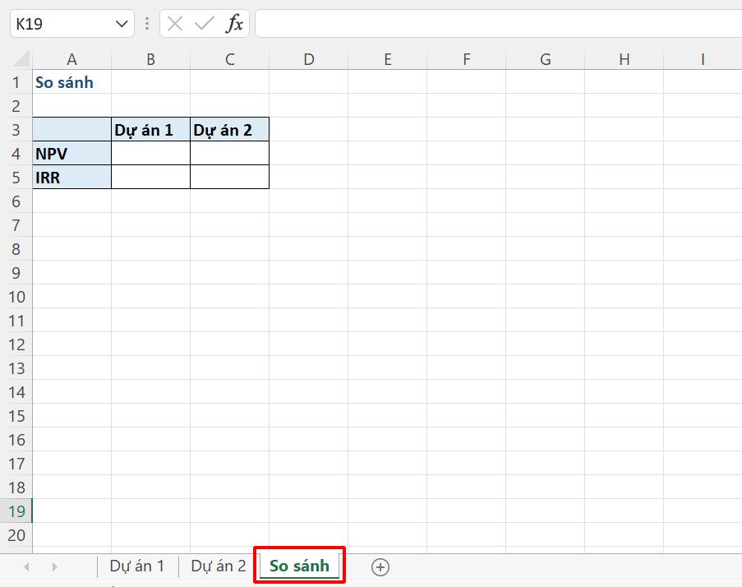The width and height of the screenshot is (742, 587).
Task: Select the So sánh sheet tab
Action: click(x=299, y=566)
